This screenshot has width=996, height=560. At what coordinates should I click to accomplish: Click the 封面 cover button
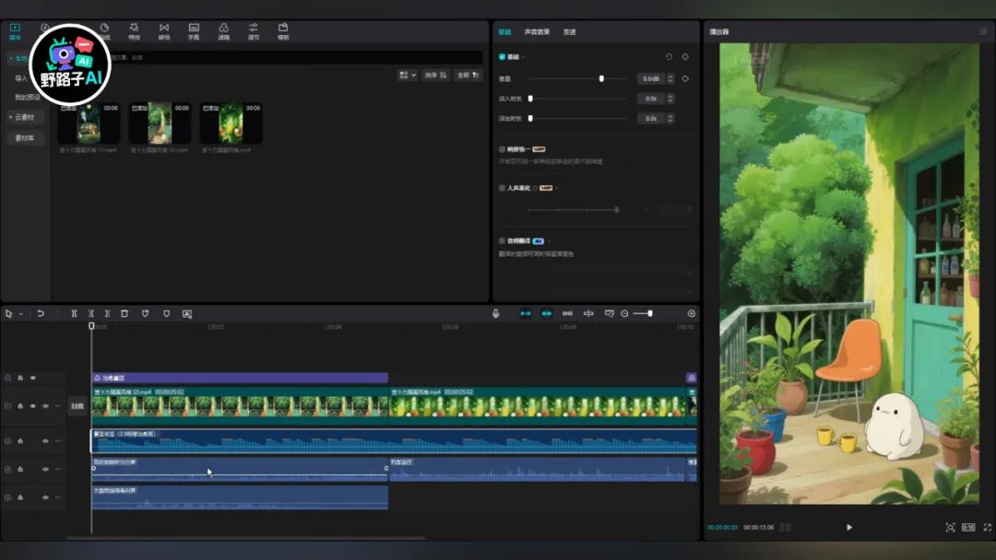[x=77, y=406]
